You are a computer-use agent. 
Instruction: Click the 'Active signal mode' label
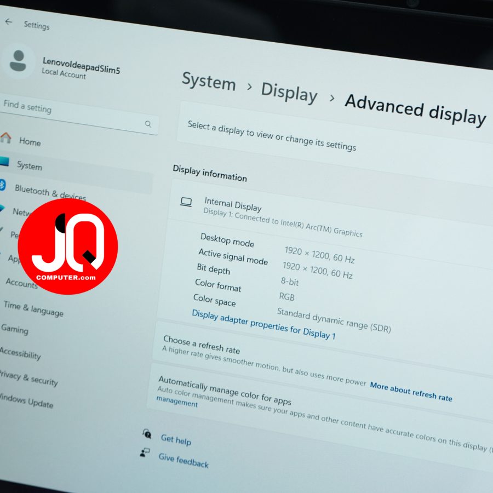coord(233,257)
